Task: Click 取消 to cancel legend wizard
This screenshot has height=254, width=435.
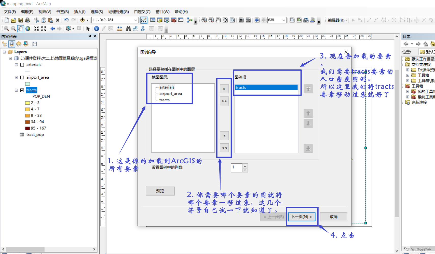Action: coord(334,217)
